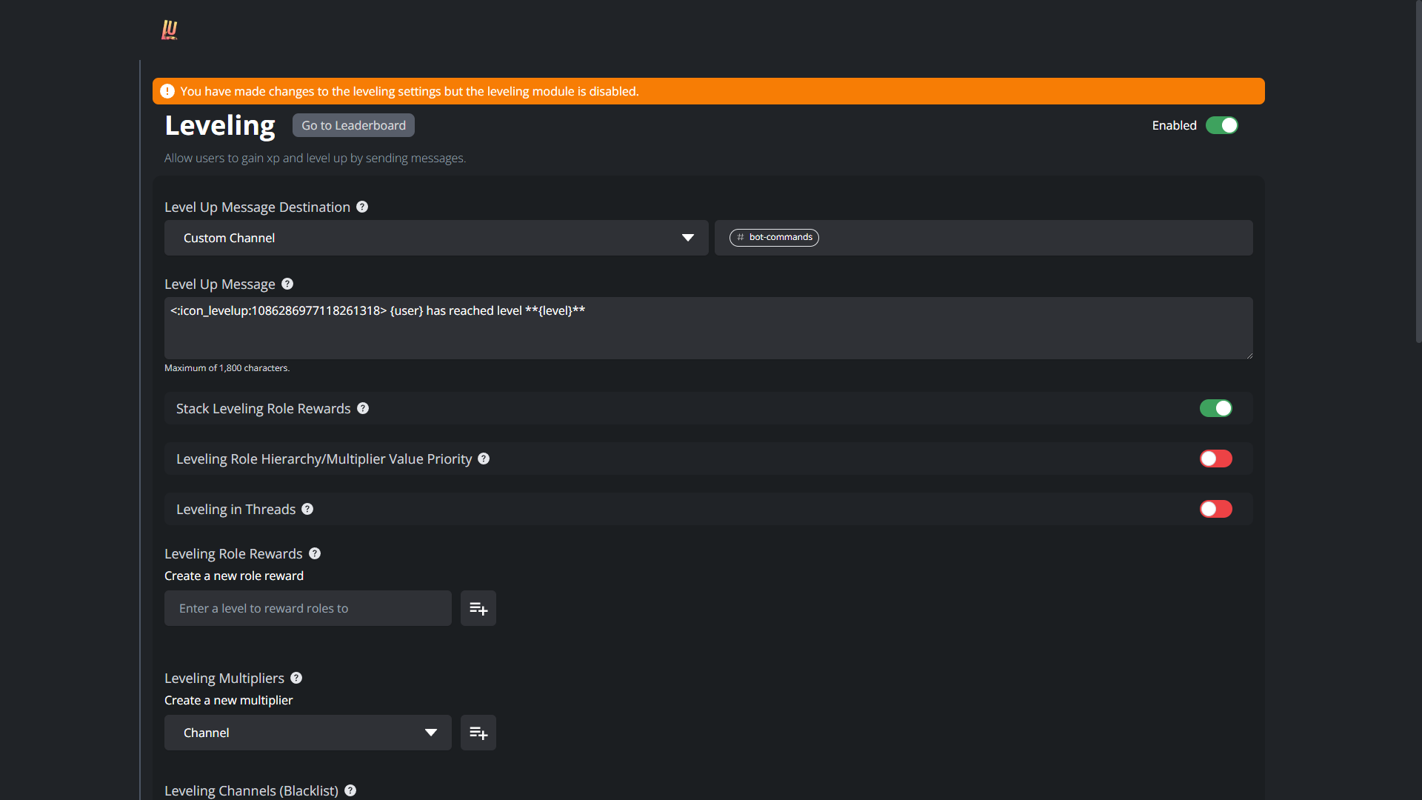Click help icon beside Leveling Role Rewards
This screenshot has width=1422, height=800.
point(315,554)
